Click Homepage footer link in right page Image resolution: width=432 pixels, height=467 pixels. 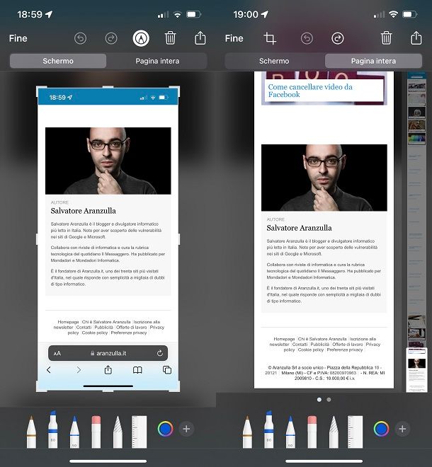coord(284,339)
